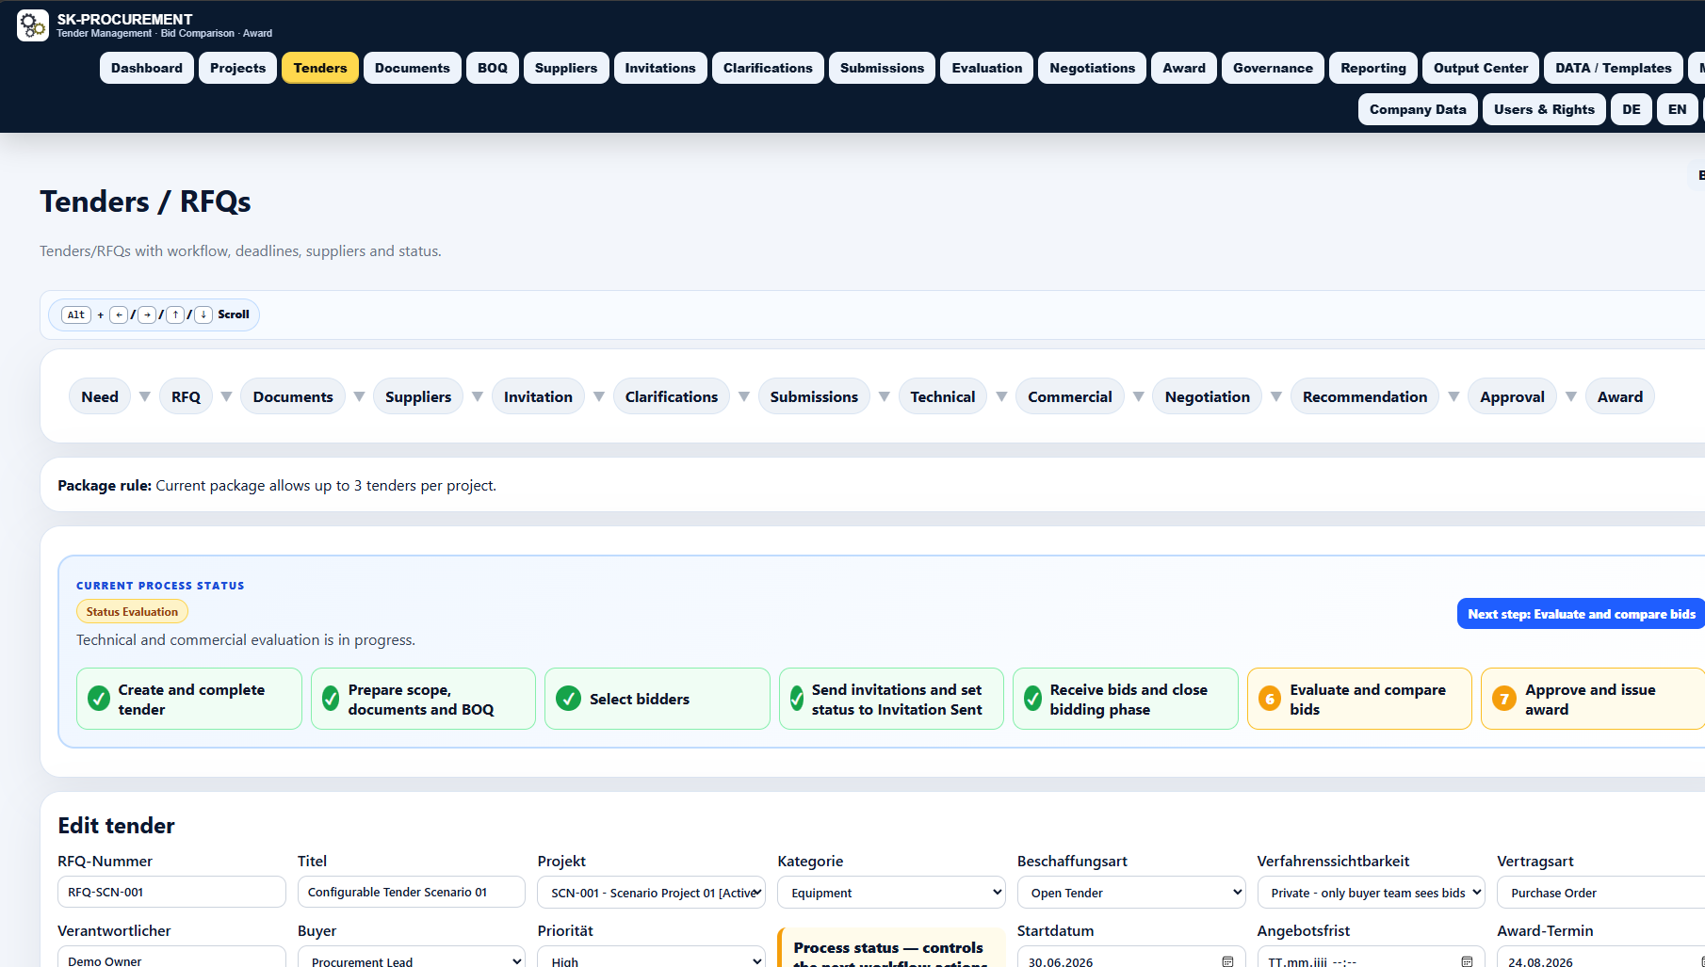Open the Verfahrenssichtbarkeit dropdown
Viewport: 1705px width, 967px height.
(x=1371, y=892)
